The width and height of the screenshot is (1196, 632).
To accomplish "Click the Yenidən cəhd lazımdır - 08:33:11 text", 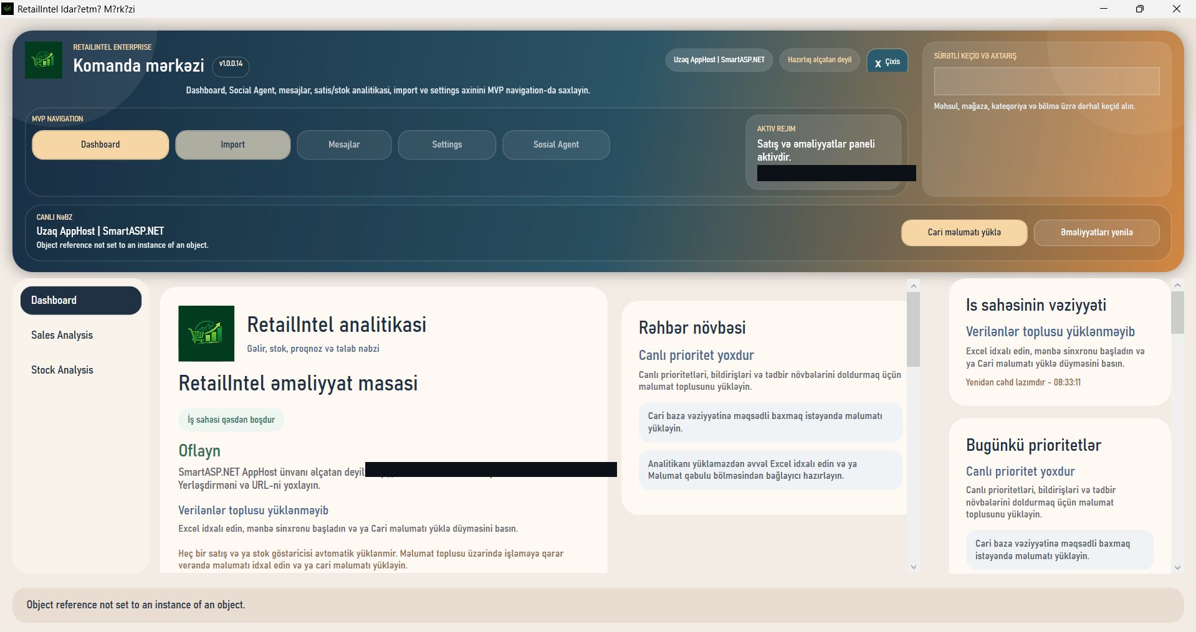I will click(x=1023, y=382).
